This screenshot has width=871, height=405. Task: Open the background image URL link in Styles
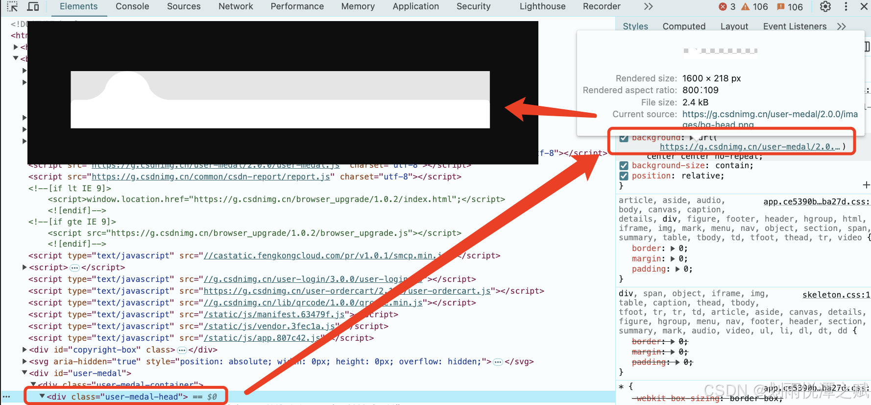coord(750,147)
